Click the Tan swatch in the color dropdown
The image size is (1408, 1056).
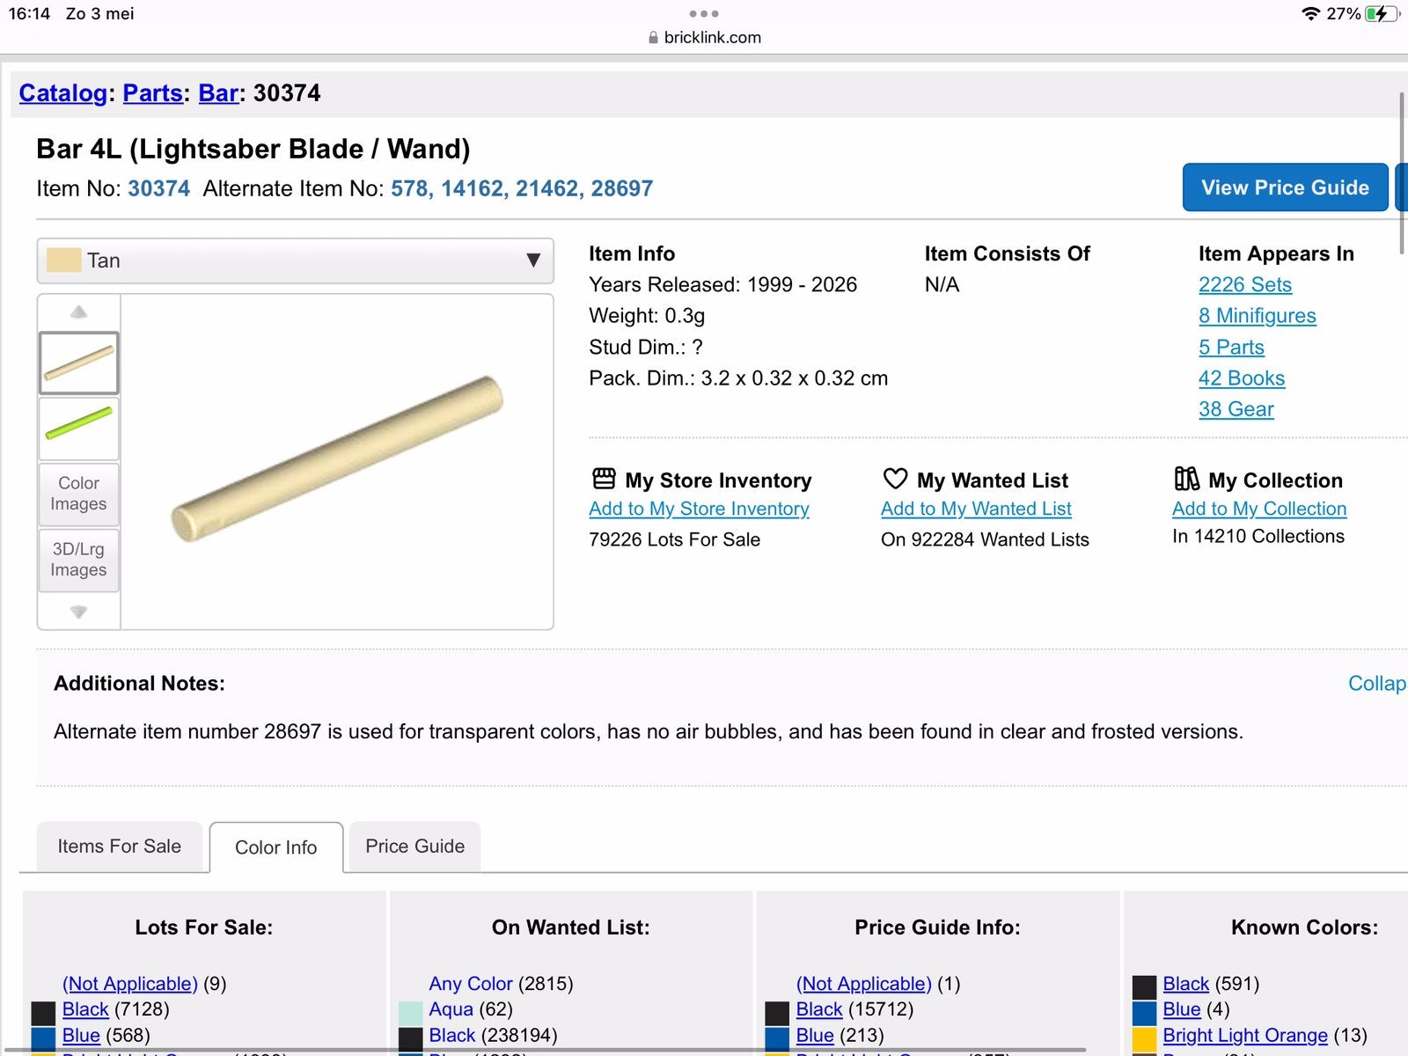(x=63, y=260)
